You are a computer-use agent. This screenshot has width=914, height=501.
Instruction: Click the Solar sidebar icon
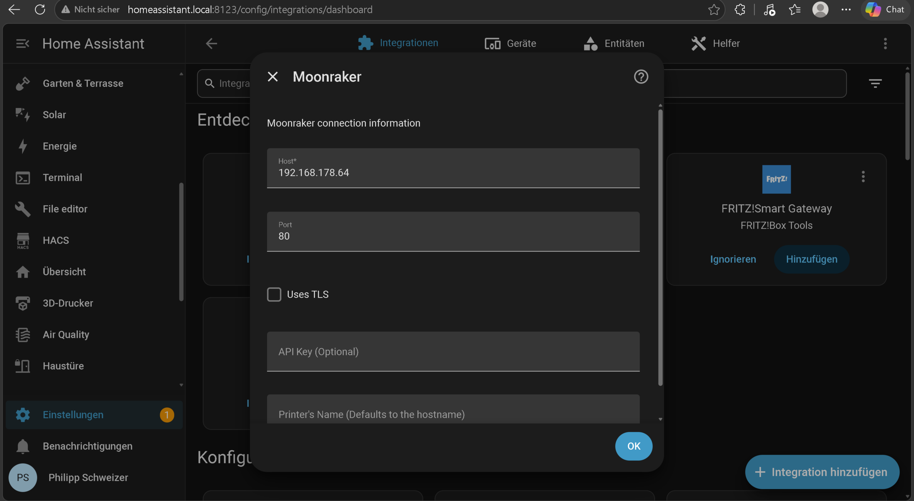(x=22, y=115)
